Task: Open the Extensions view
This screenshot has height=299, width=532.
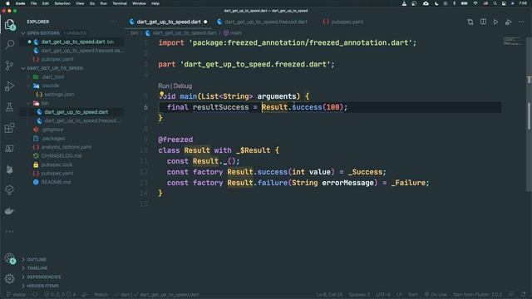Action: [x=9, y=128]
